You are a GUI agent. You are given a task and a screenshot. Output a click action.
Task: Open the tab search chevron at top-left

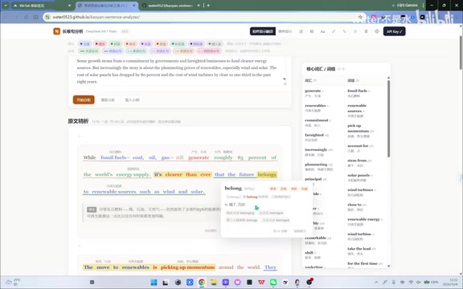(x=6, y=6)
